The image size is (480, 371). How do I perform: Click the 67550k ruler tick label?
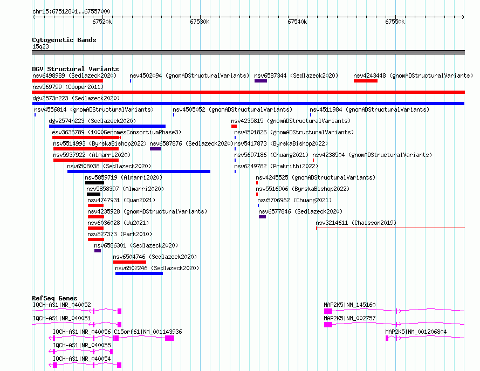[395, 22]
